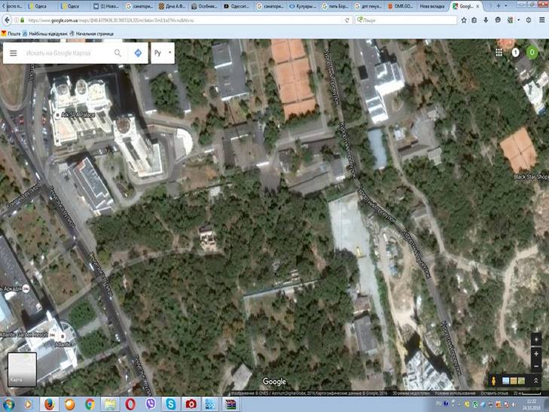Open the 'Начальная страница' bookmark
This screenshot has width=549, height=412.
[91, 34]
